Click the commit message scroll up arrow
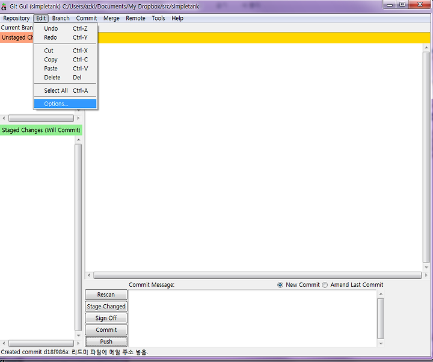This screenshot has width=433, height=362. click(381, 294)
